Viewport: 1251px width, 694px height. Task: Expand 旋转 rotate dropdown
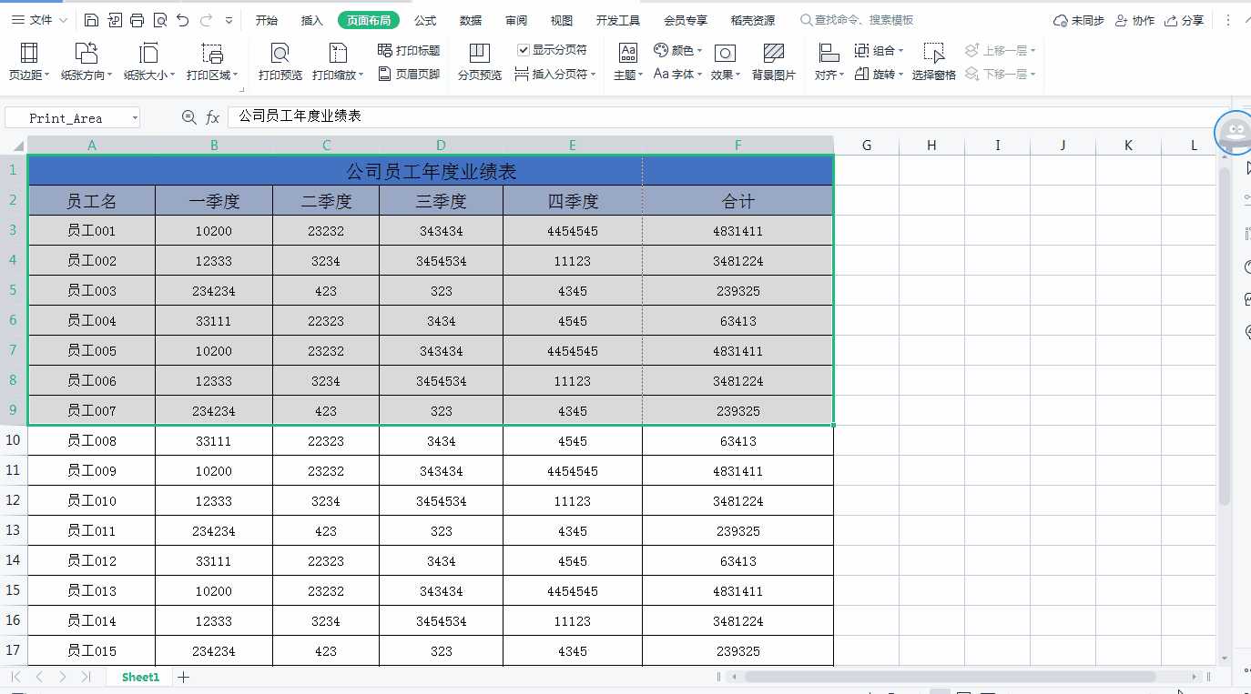tap(900, 75)
